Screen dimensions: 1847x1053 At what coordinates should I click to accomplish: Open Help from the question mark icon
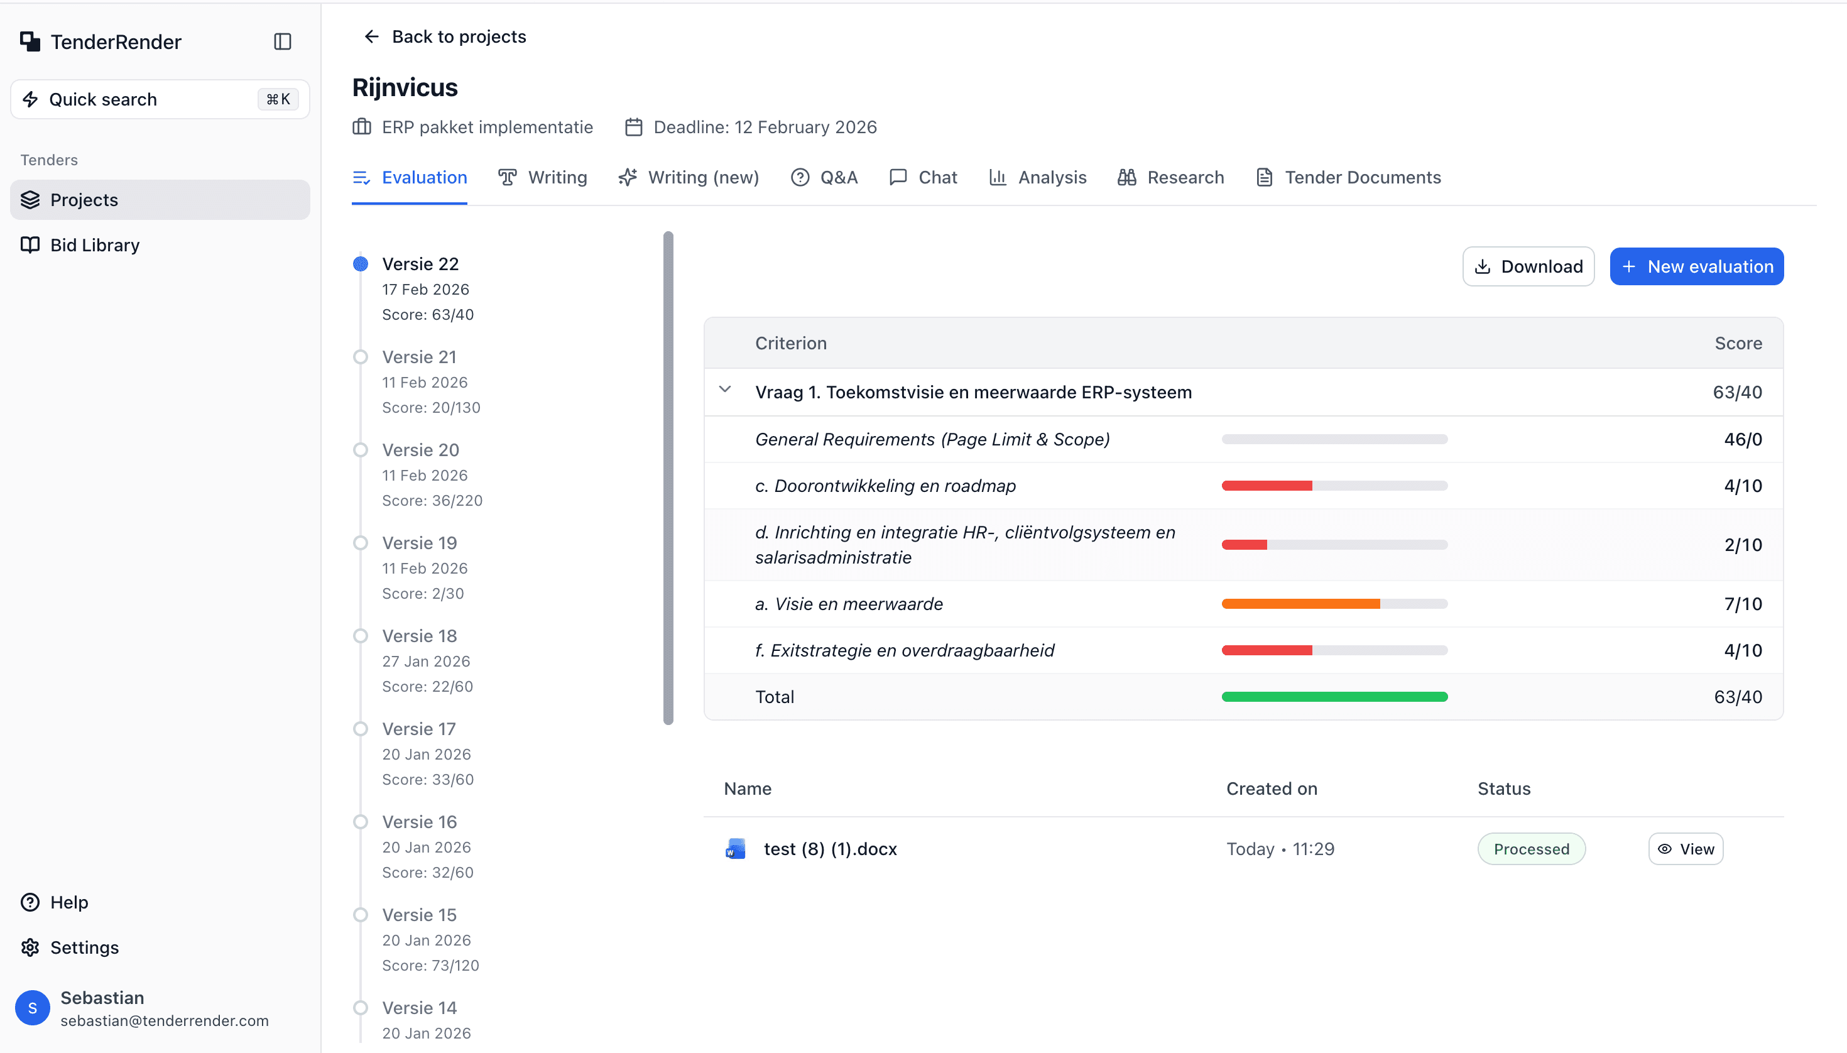pyautogui.click(x=30, y=902)
